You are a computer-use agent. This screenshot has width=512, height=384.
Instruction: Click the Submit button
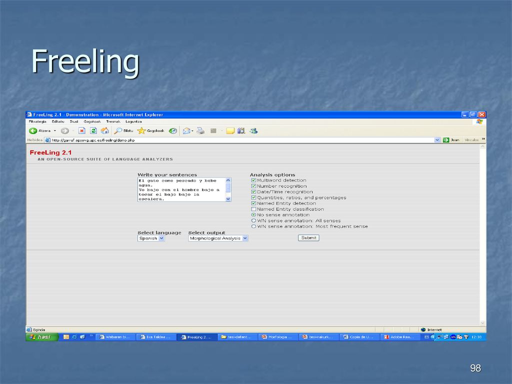click(x=308, y=238)
